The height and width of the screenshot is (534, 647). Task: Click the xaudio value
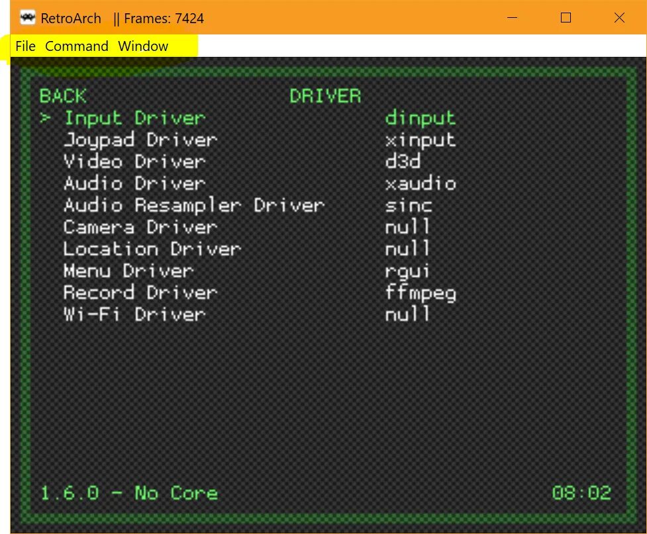coord(421,183)
